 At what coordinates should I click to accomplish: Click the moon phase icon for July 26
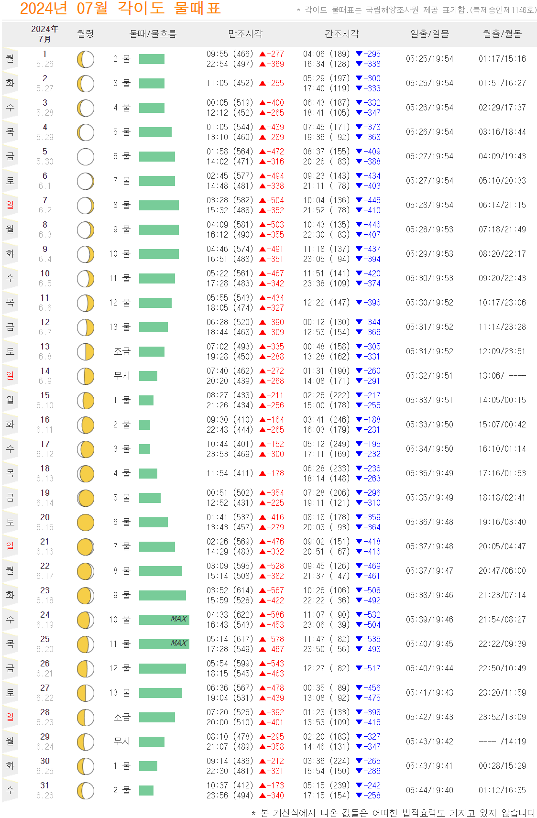(x=86, y=669)
